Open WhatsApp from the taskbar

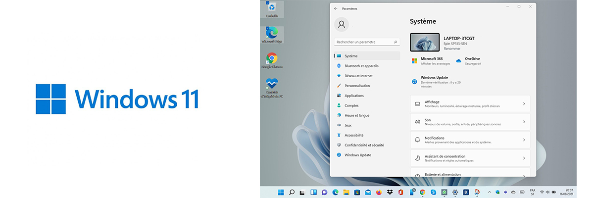[444, 192]
